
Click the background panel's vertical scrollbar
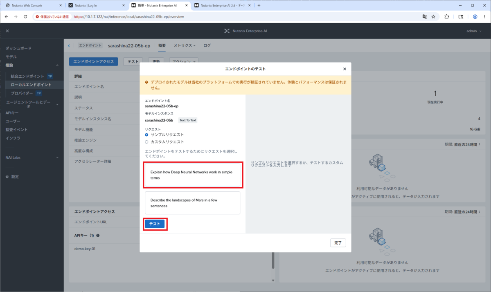point(273,260)
